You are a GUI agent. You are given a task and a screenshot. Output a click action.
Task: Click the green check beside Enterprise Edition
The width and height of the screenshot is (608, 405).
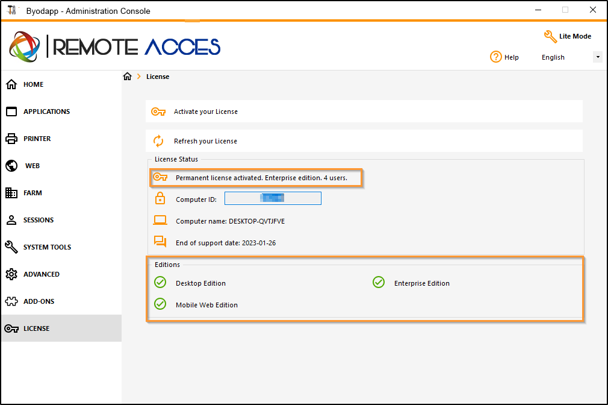pos(379,282)
